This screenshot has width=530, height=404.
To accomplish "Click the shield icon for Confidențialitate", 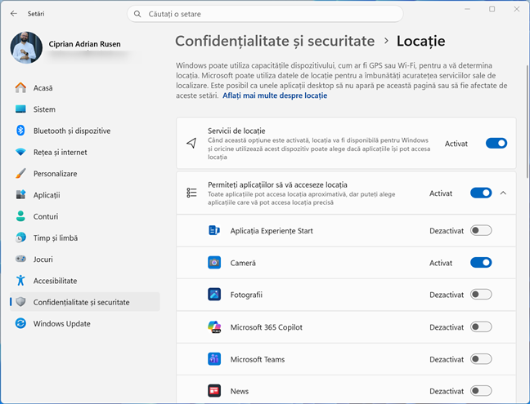I will (20, 302).
